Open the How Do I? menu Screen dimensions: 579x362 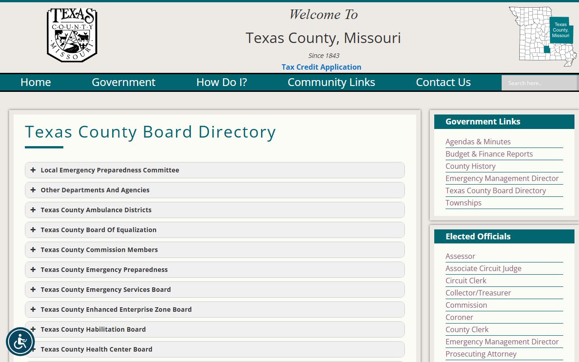pos(222,82)
